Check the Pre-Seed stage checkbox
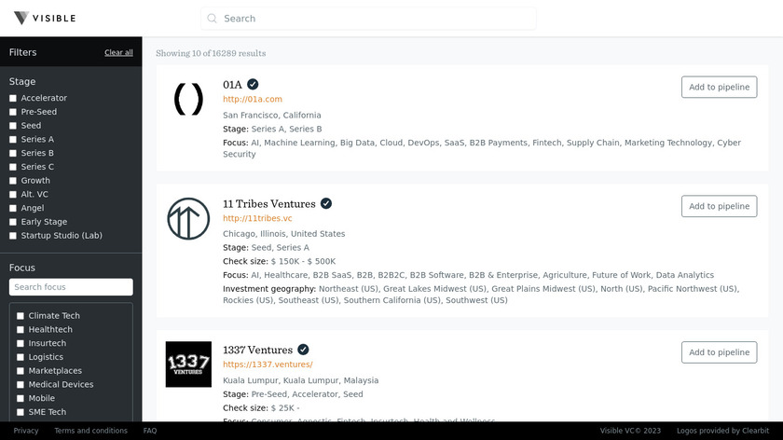Viewport: 783px width, 440px height. [x=13, y=112]
